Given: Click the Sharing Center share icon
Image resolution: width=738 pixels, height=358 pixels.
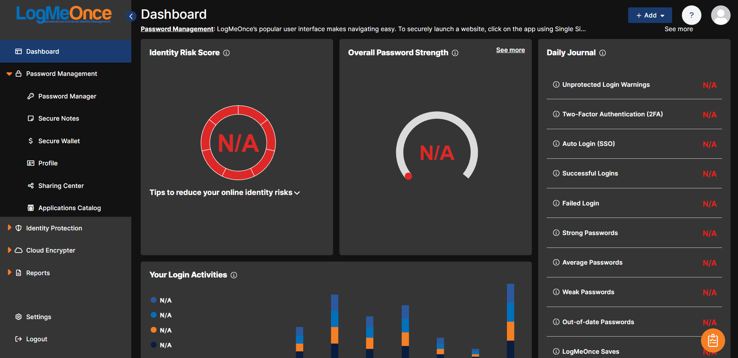Looking at the screenshot, I should (x=30, y=186).
